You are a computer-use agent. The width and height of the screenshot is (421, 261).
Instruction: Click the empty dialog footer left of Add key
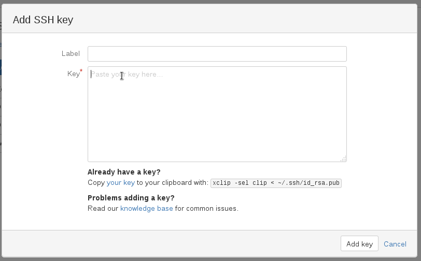(x=171, y=244)
